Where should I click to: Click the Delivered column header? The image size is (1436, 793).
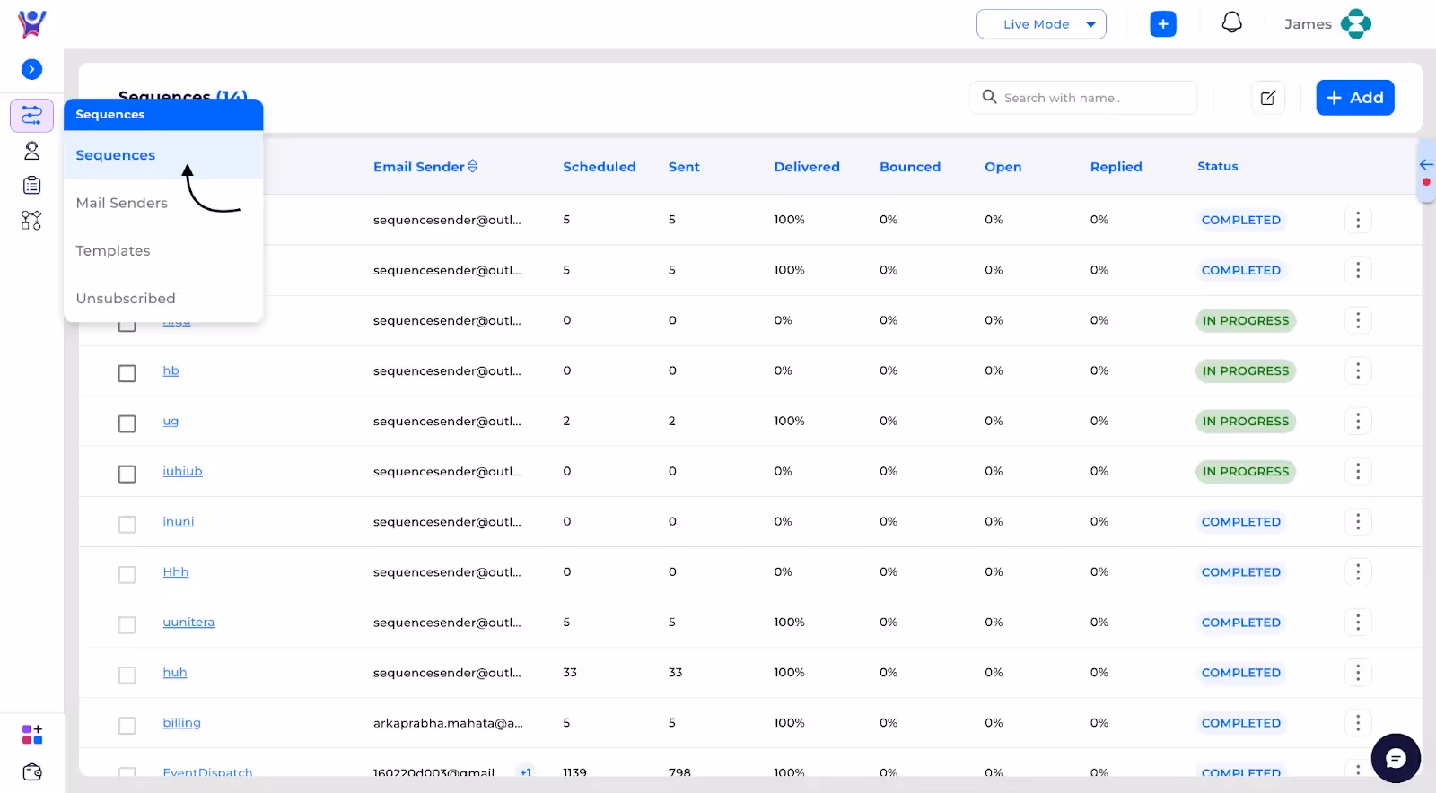click(807, 167)
